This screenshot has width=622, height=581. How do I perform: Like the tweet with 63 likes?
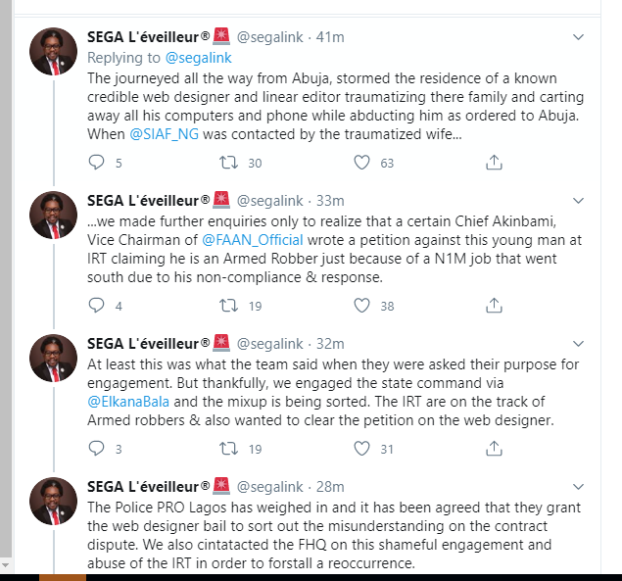pos(361,162)
